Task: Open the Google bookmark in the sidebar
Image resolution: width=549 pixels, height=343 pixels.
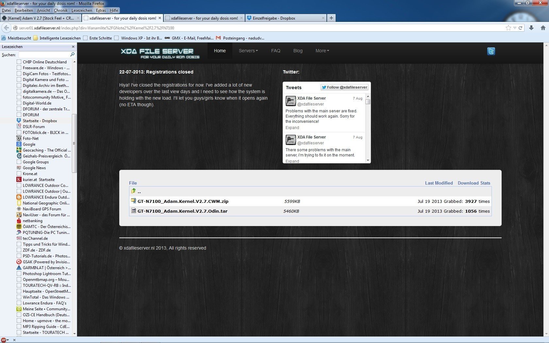Action: (x=26, y=144)
